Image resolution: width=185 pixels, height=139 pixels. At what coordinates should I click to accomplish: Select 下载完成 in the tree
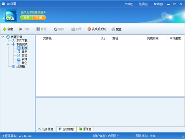click(22, 44)
